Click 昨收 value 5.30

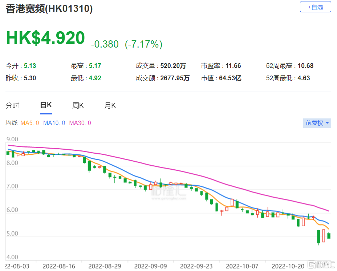[30, 78]
